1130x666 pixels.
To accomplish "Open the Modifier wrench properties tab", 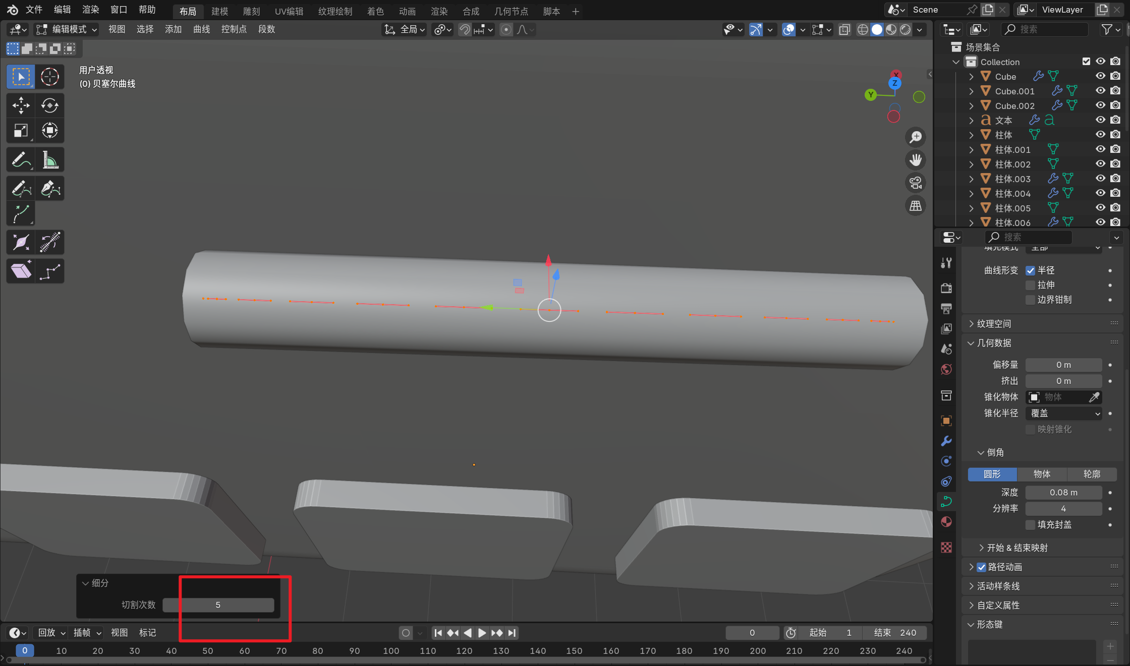I will 946,441.
